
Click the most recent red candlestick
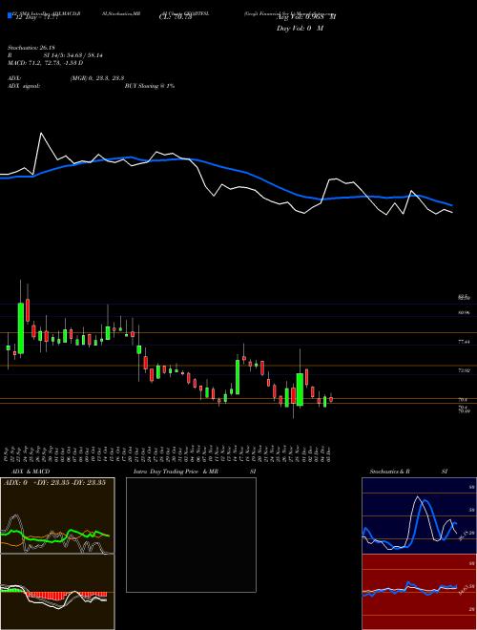point(331,399)
